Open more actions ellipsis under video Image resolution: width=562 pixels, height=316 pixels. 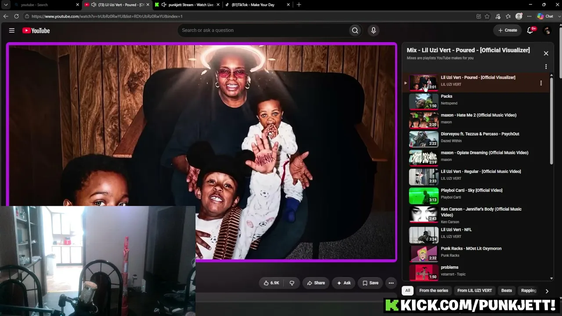391,283
